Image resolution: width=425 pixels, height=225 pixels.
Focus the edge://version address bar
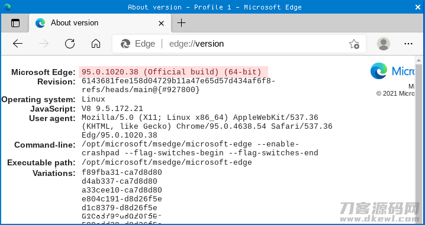(x=239, y=44)
